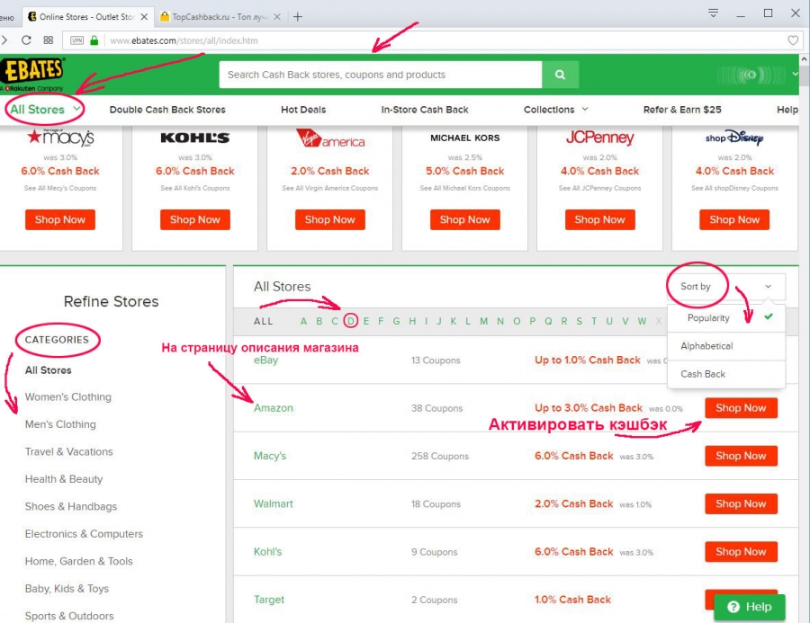Open the green Help chat button
Image resolution: width=810 pixels, height=623 pixels.
(x=750, y=607)
